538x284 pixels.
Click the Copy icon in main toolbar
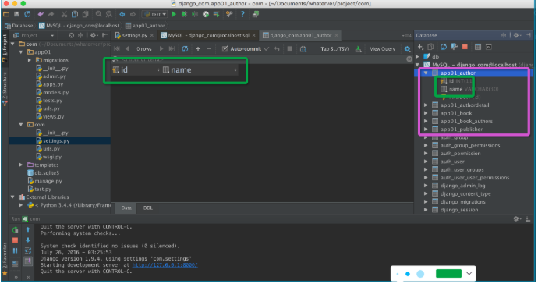[x=74, y=14]
